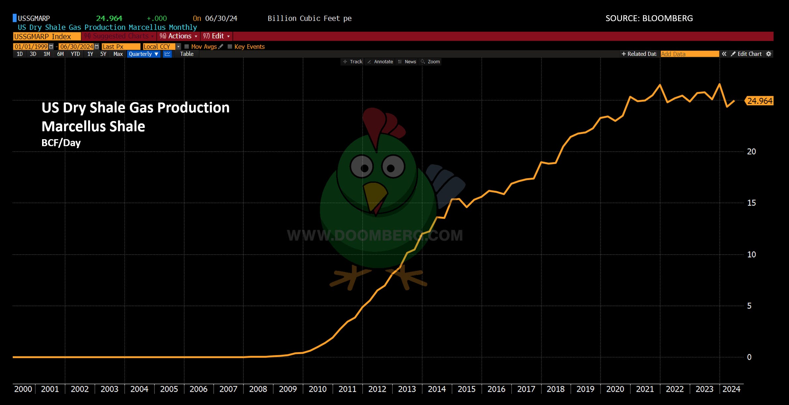Viewport: 789px width, 405px height.
Task: Click the y-axis value 15
Action: 751,203
